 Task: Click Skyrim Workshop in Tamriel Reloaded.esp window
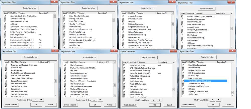tap(90, 57)
